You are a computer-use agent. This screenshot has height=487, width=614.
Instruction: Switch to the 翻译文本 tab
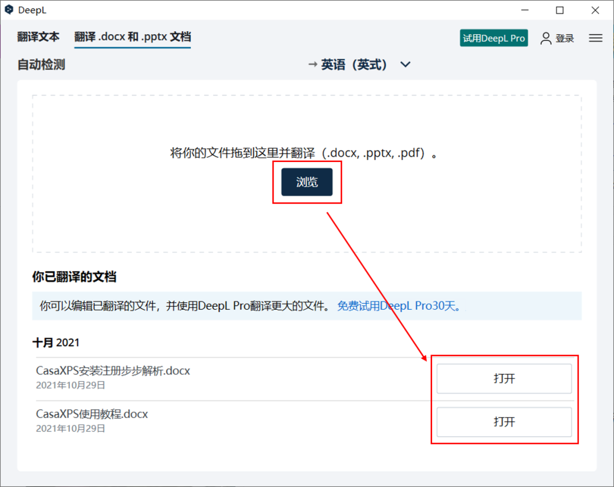[39, 37]
